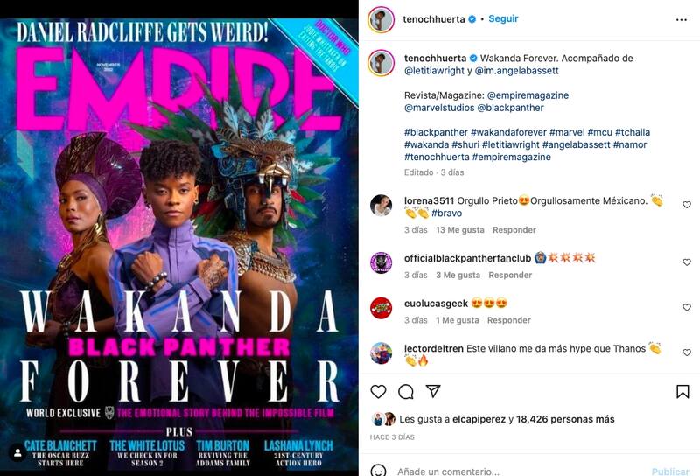Open the comment bubble icon

pyautogui.click(x=405, y=392)
